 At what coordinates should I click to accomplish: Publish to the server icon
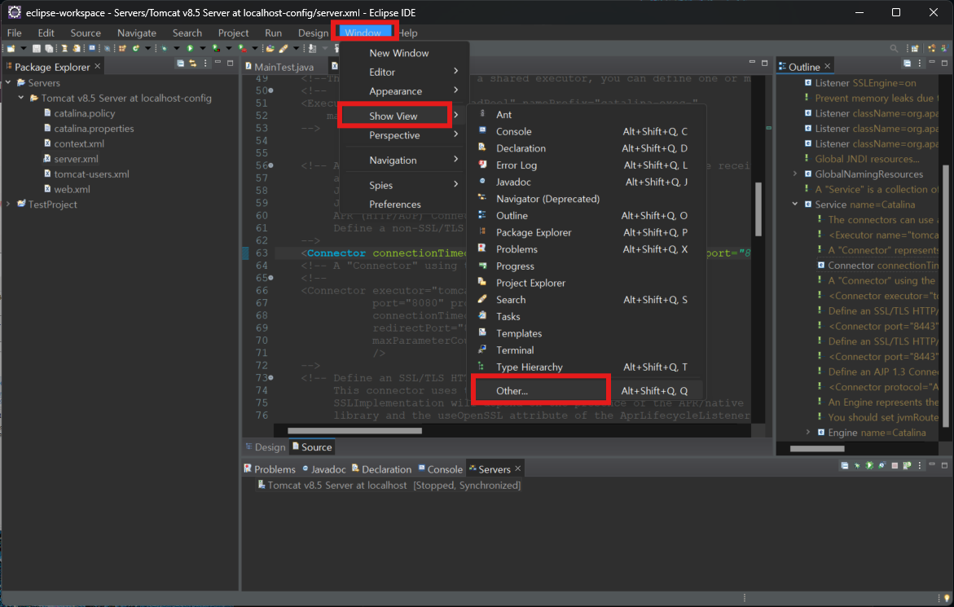pos(907,466)
